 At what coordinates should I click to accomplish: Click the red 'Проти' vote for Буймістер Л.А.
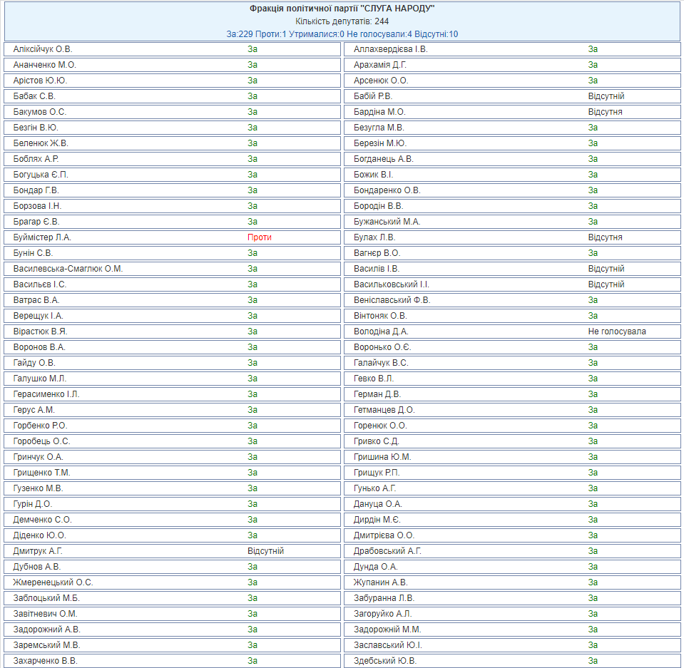click(260, 237)
